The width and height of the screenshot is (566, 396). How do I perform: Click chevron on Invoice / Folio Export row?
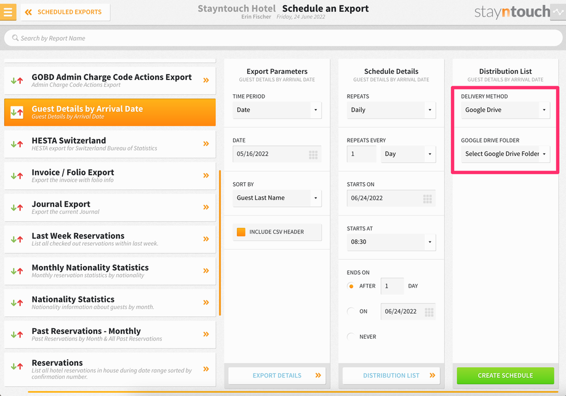(206, 176)
